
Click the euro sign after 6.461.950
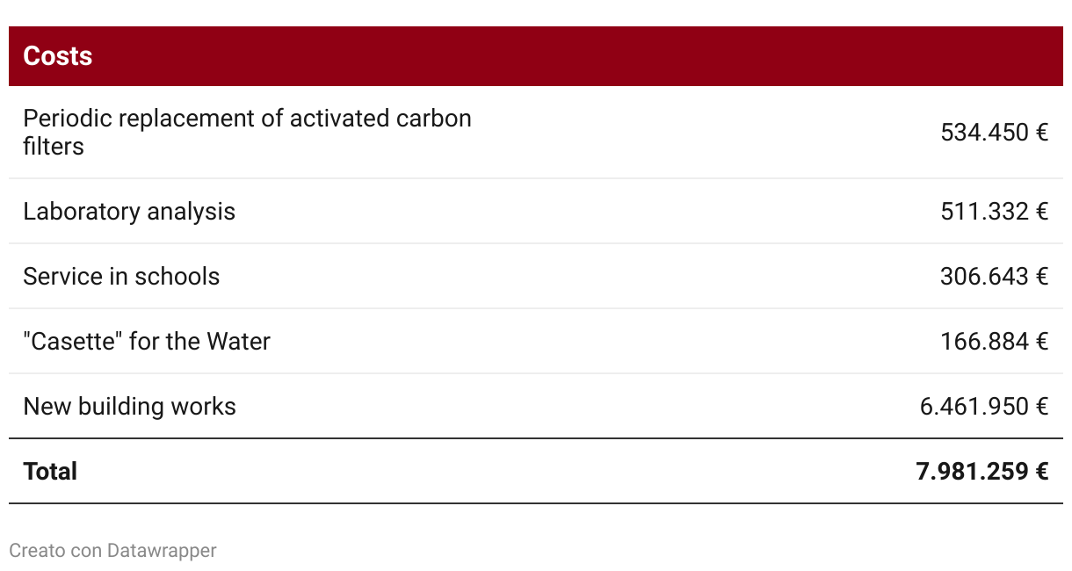pos(1041,407)
